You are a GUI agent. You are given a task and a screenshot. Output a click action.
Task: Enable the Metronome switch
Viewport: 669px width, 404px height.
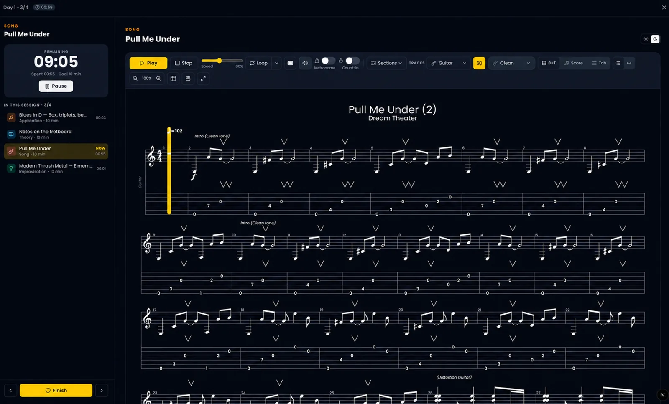tap(328, 61)
